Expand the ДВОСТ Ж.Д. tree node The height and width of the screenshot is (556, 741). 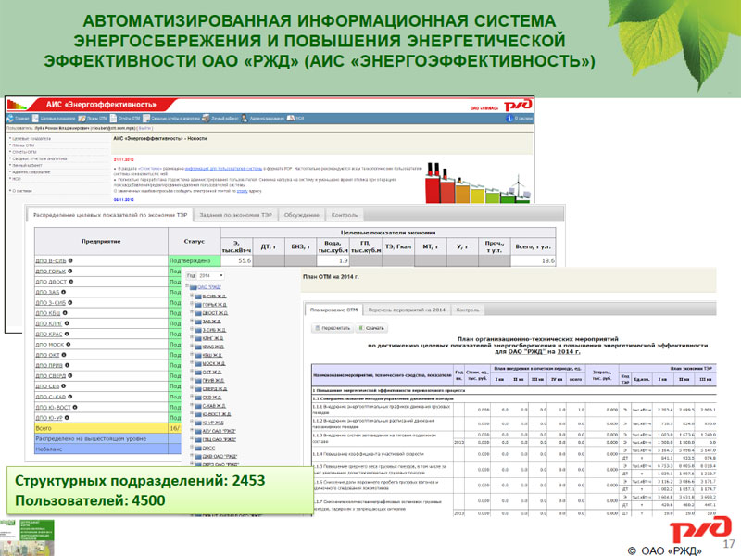[x=192, y=312]
